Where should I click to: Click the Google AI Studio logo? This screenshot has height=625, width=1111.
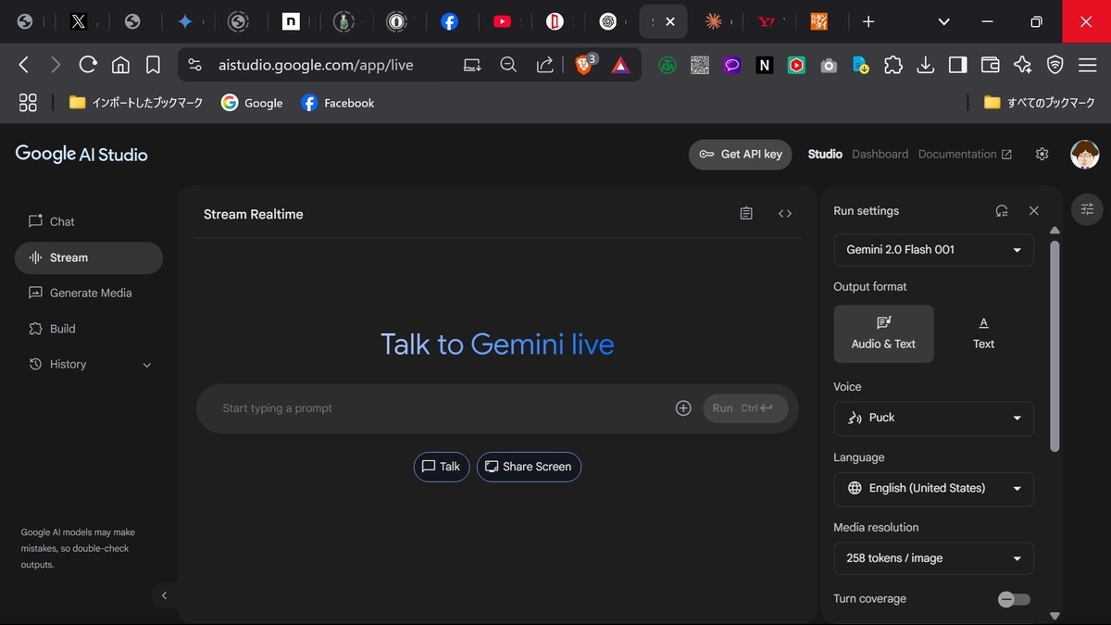coord(81,155)
